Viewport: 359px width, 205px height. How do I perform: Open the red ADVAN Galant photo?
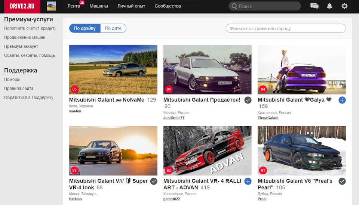tap(208, 150)
